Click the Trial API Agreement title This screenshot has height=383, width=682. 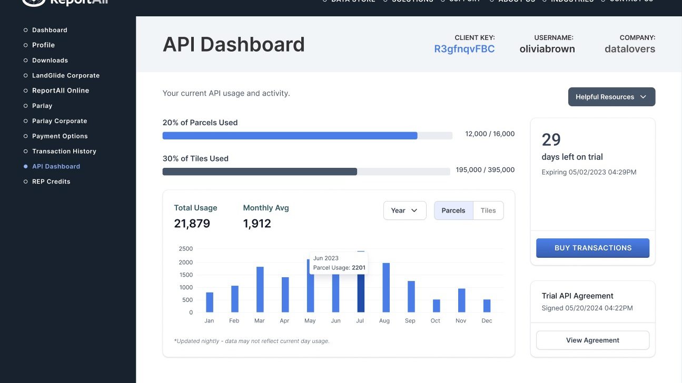[x=578, y=296]
